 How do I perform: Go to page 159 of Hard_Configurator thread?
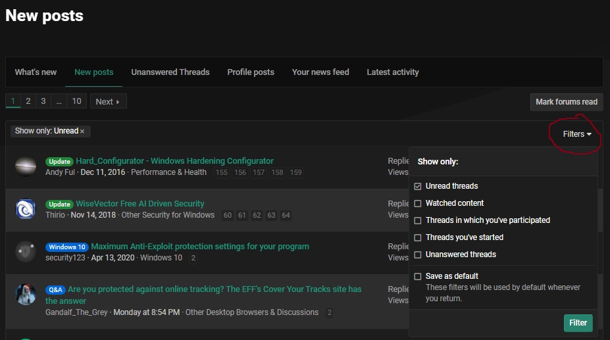pyautogui.click(x=295, y=172)
